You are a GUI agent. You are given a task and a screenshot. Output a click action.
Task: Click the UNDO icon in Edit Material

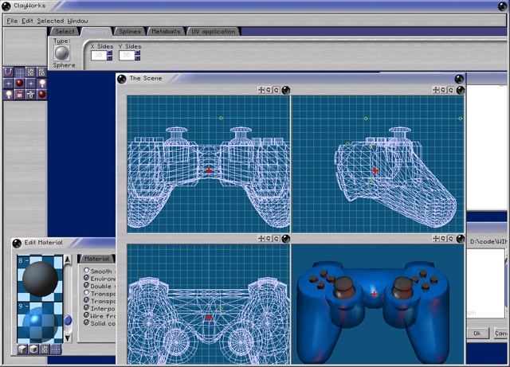click(x=45, y=349)
